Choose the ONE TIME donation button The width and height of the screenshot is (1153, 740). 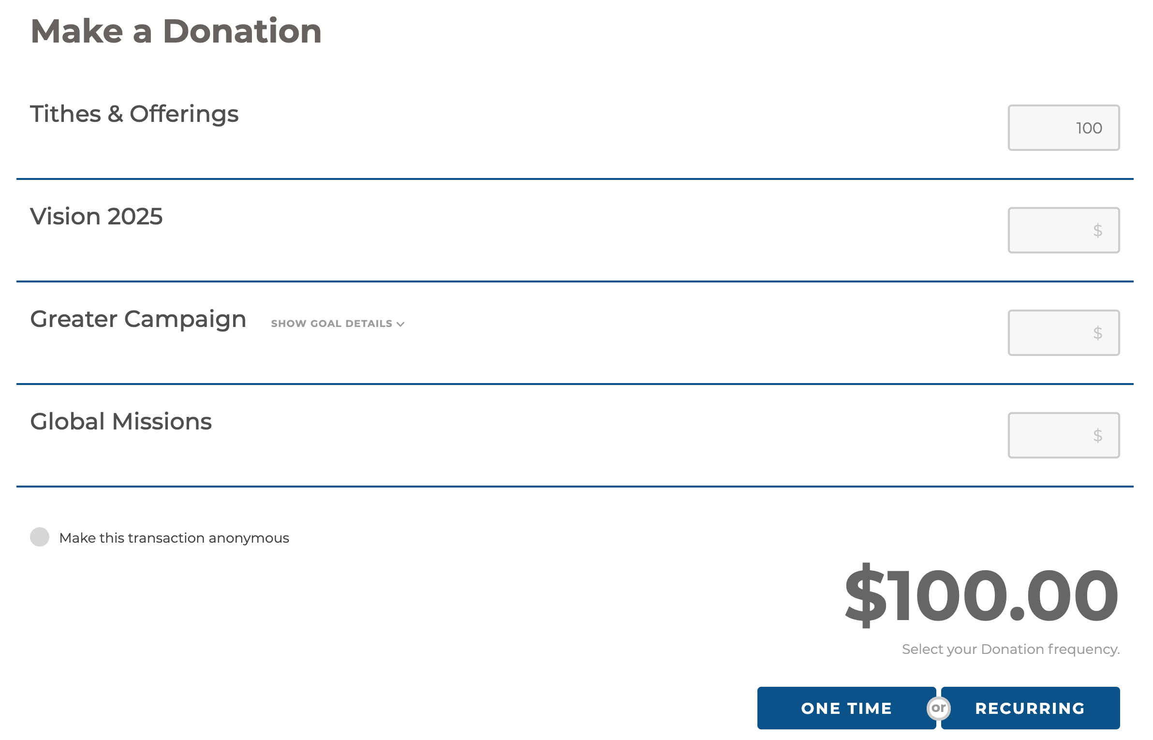pyautogui.click(x=846, y=708)
